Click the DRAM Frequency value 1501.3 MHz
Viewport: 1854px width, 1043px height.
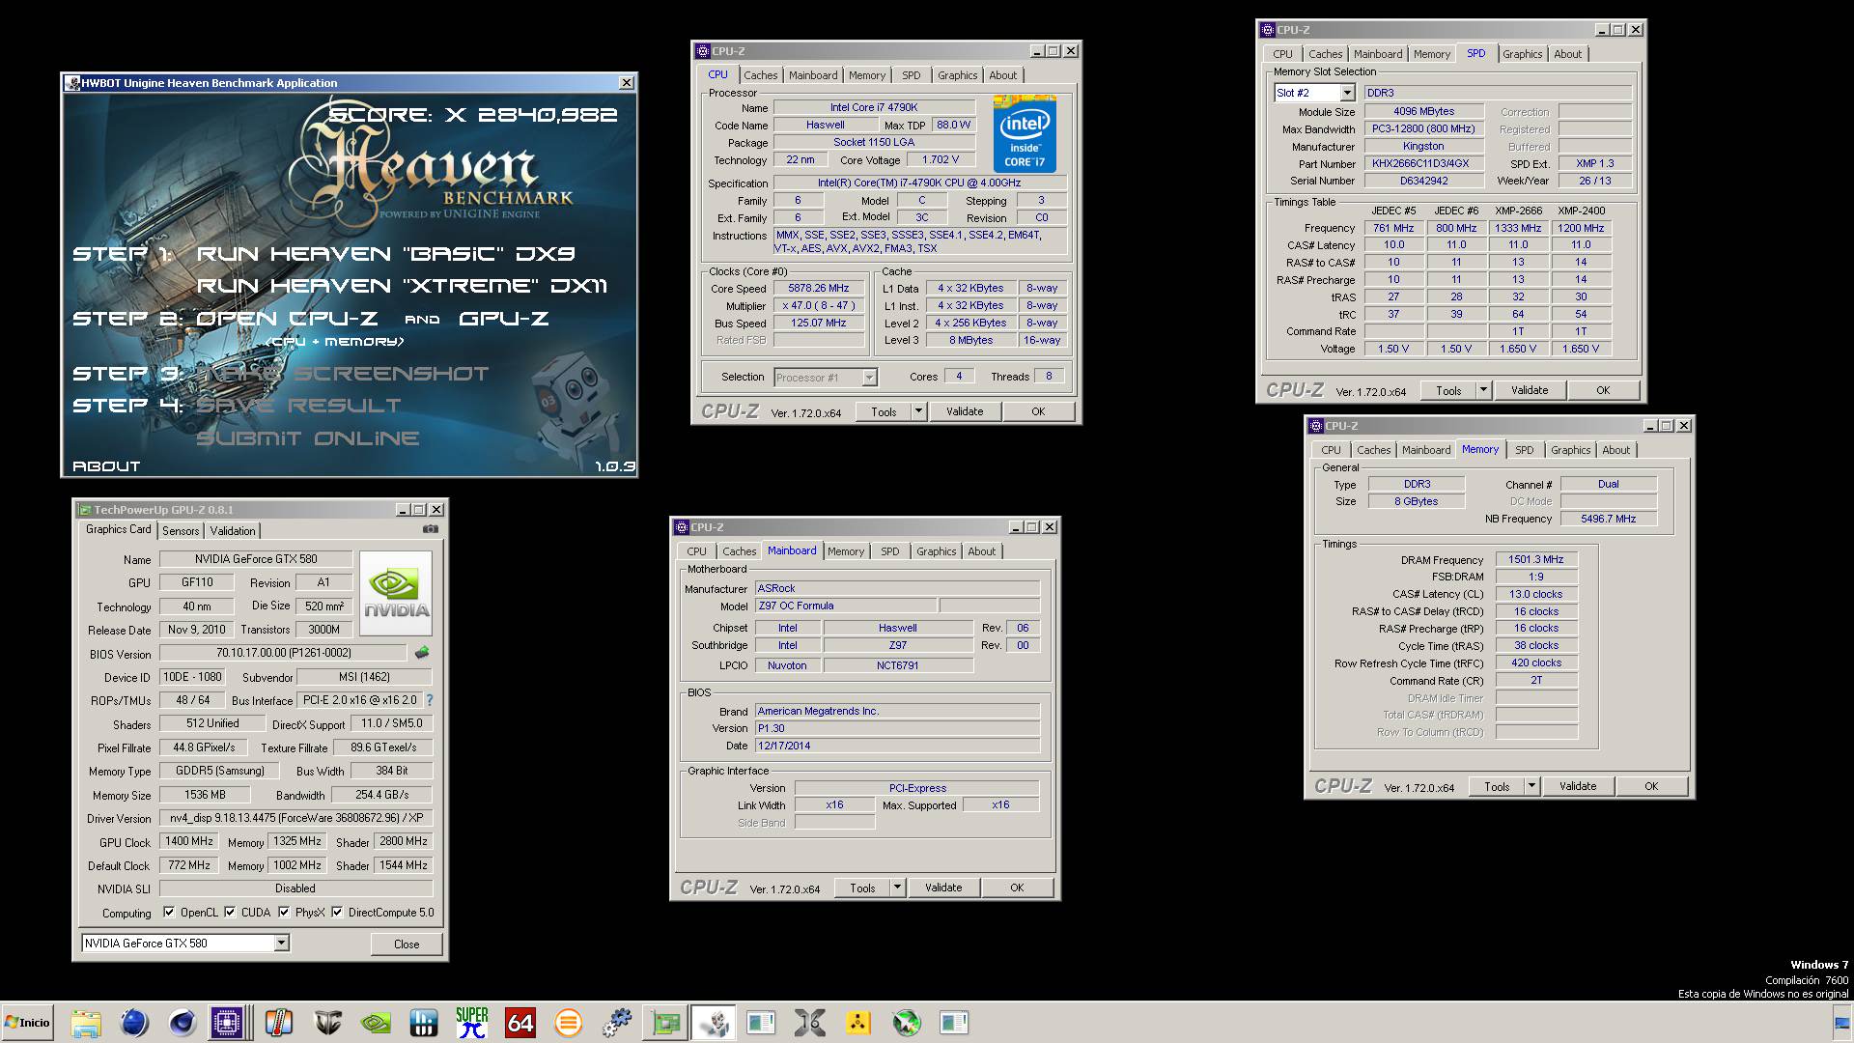click(1536, 559)
